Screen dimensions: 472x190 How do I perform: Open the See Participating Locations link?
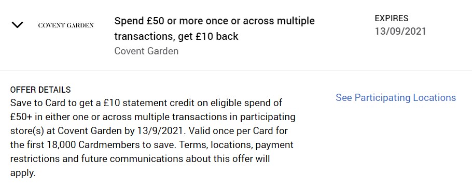point(396,98)
